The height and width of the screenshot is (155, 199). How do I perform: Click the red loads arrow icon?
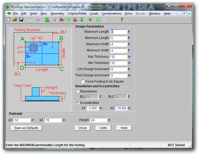[75, 19]
